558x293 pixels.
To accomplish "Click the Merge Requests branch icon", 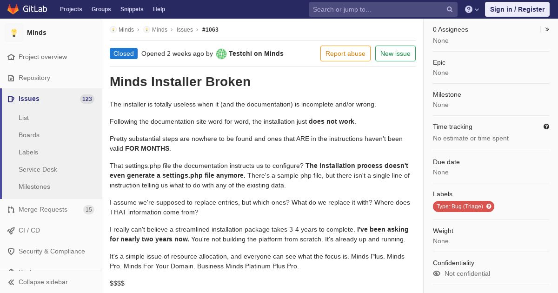I will (x=11, y=209).
